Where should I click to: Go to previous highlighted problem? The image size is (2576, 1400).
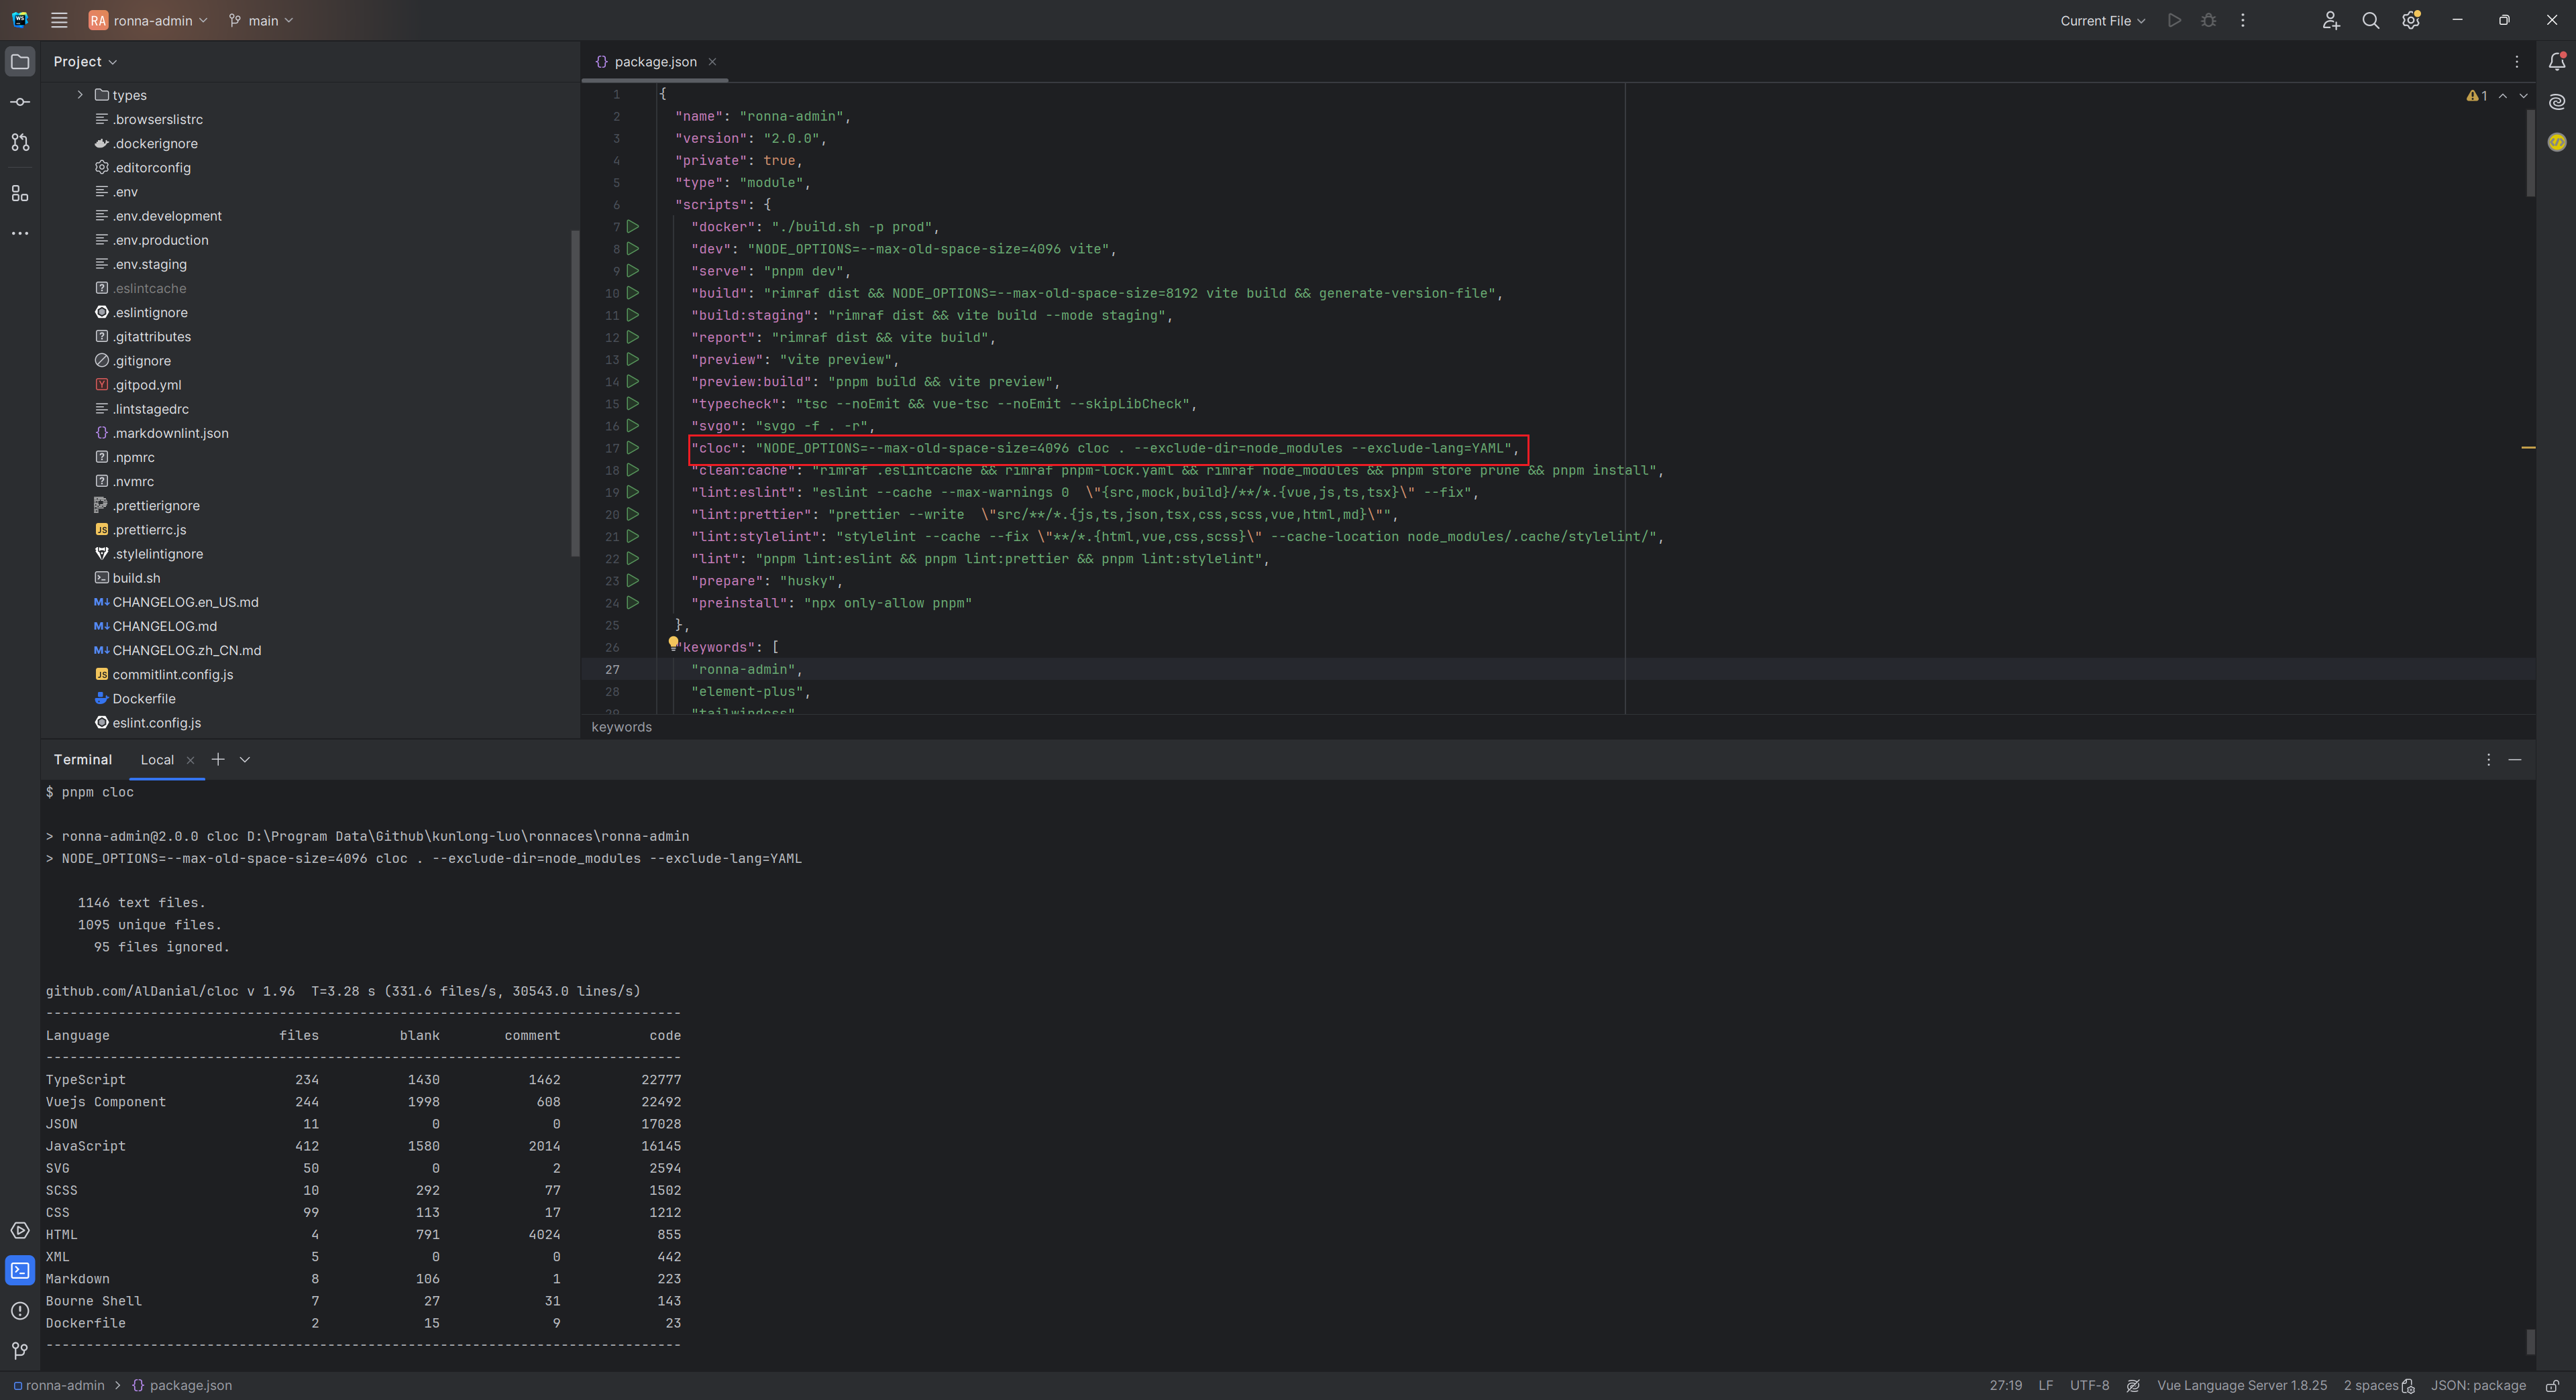coord(2503,96)
